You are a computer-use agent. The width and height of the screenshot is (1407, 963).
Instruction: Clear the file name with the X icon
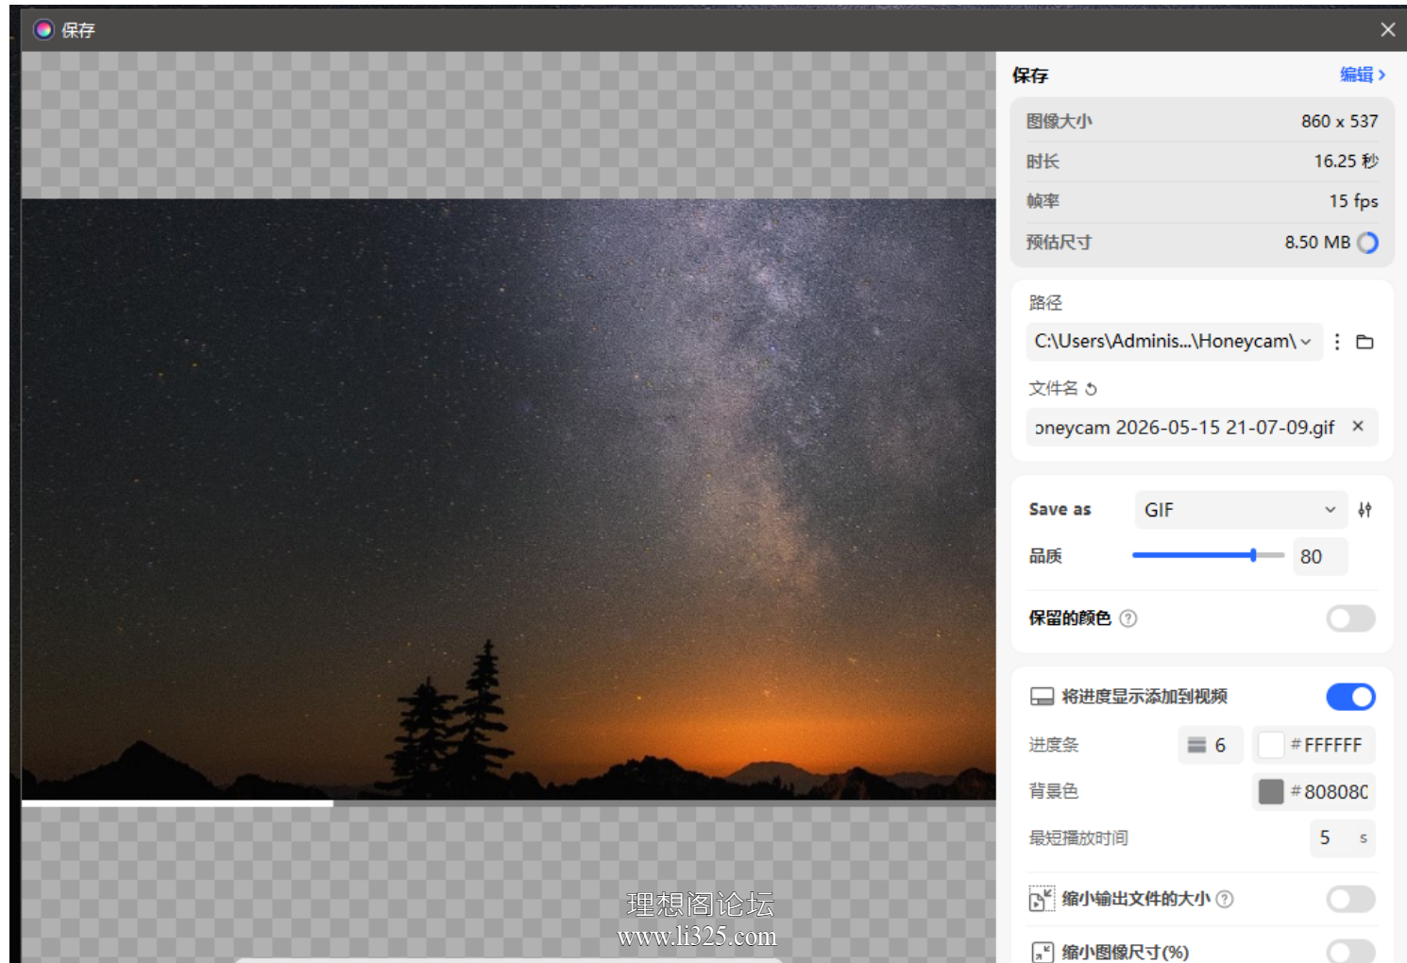pyautogui.click(x=1358, y=427)
